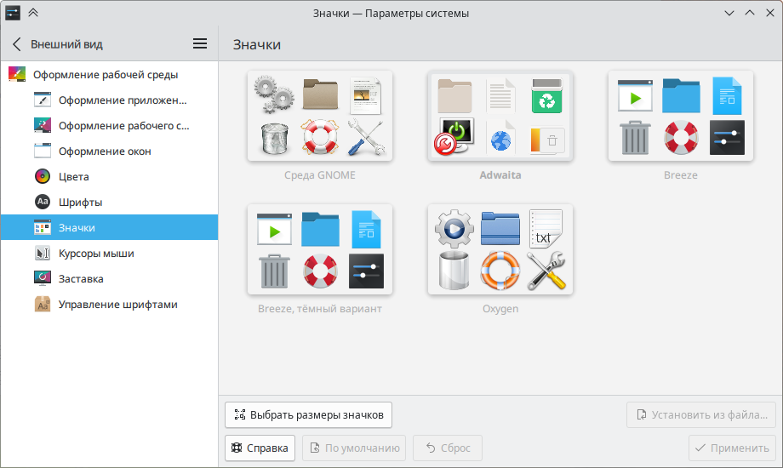Select the Oxygen icon theme preview

pyautogui.click(x=500, y=249)
